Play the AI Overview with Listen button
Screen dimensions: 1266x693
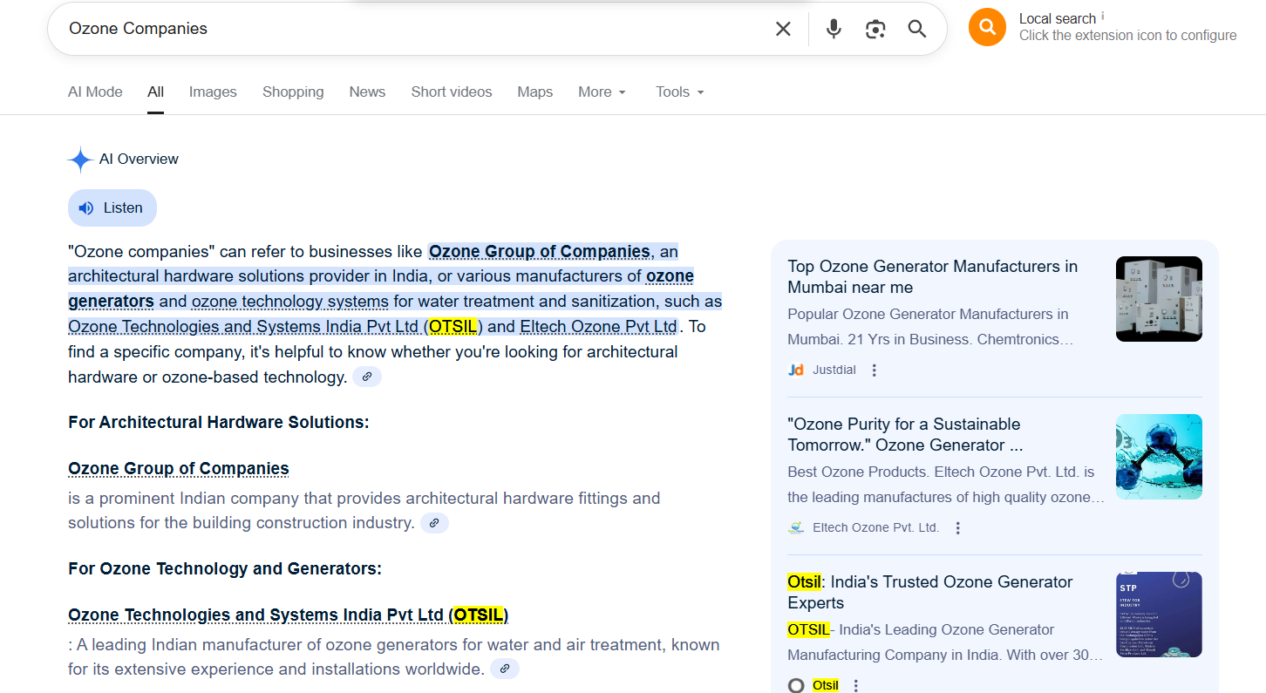(x=112, y=207)
